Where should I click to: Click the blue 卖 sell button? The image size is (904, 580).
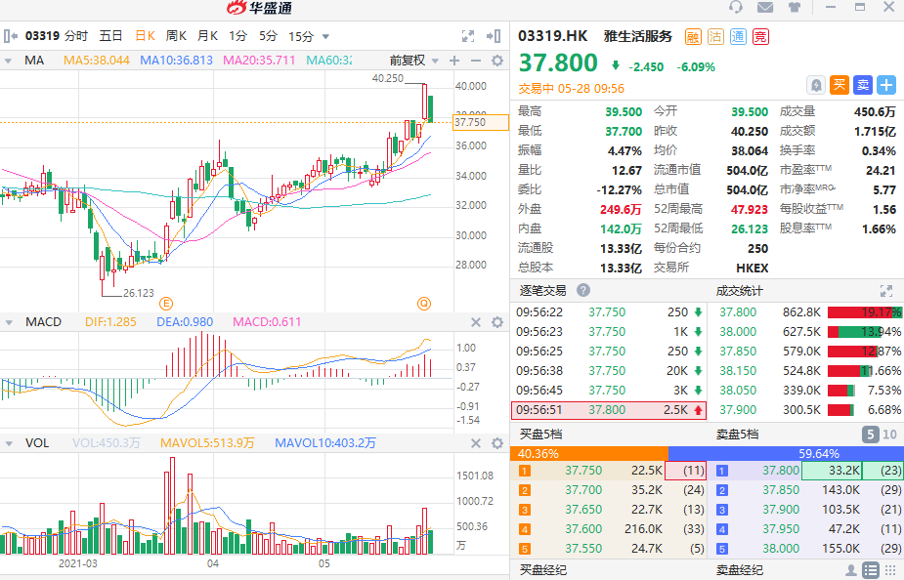click(862, 85)
